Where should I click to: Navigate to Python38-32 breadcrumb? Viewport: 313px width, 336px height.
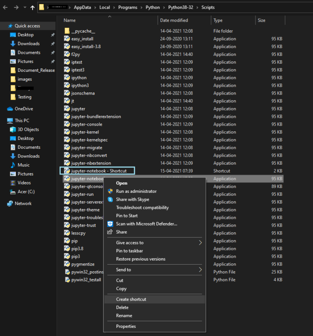click(181, 7)
